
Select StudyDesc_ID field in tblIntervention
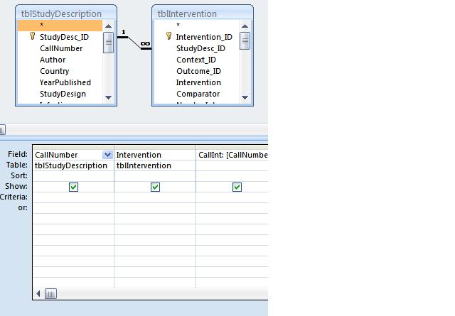pos(200,48)
